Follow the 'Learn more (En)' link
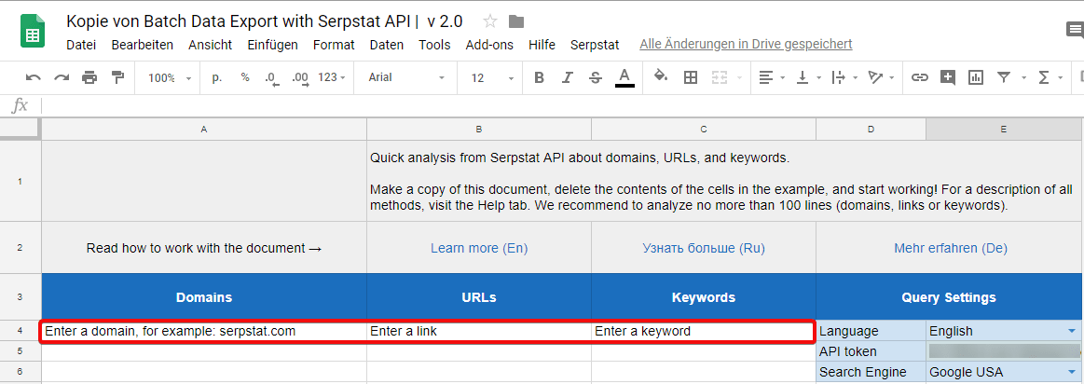 (479, 248)
